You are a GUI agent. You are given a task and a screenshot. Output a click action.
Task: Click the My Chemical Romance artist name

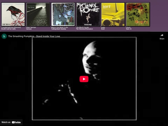coord(84,29)
